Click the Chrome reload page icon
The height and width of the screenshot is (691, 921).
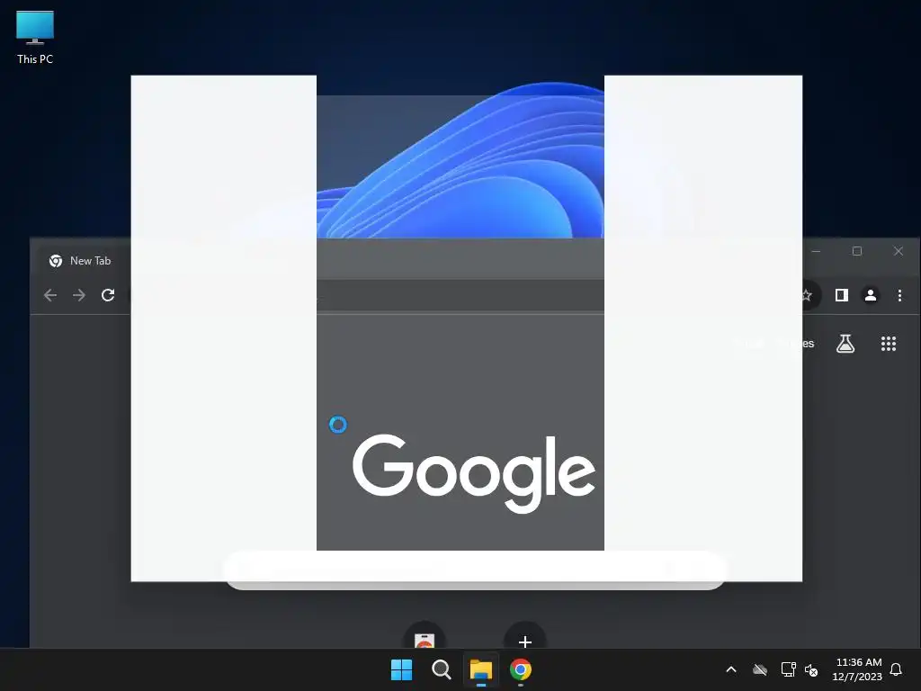tap(108, 295)
